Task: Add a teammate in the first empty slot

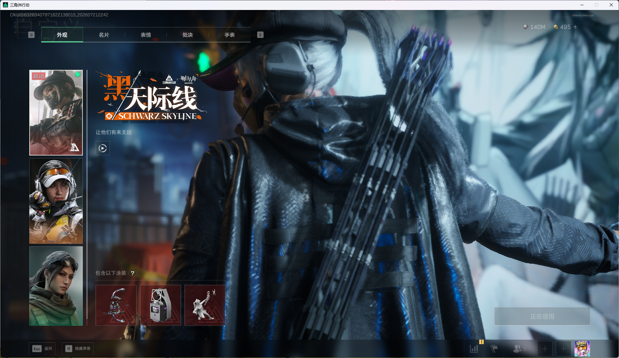Action: point(545,349)
